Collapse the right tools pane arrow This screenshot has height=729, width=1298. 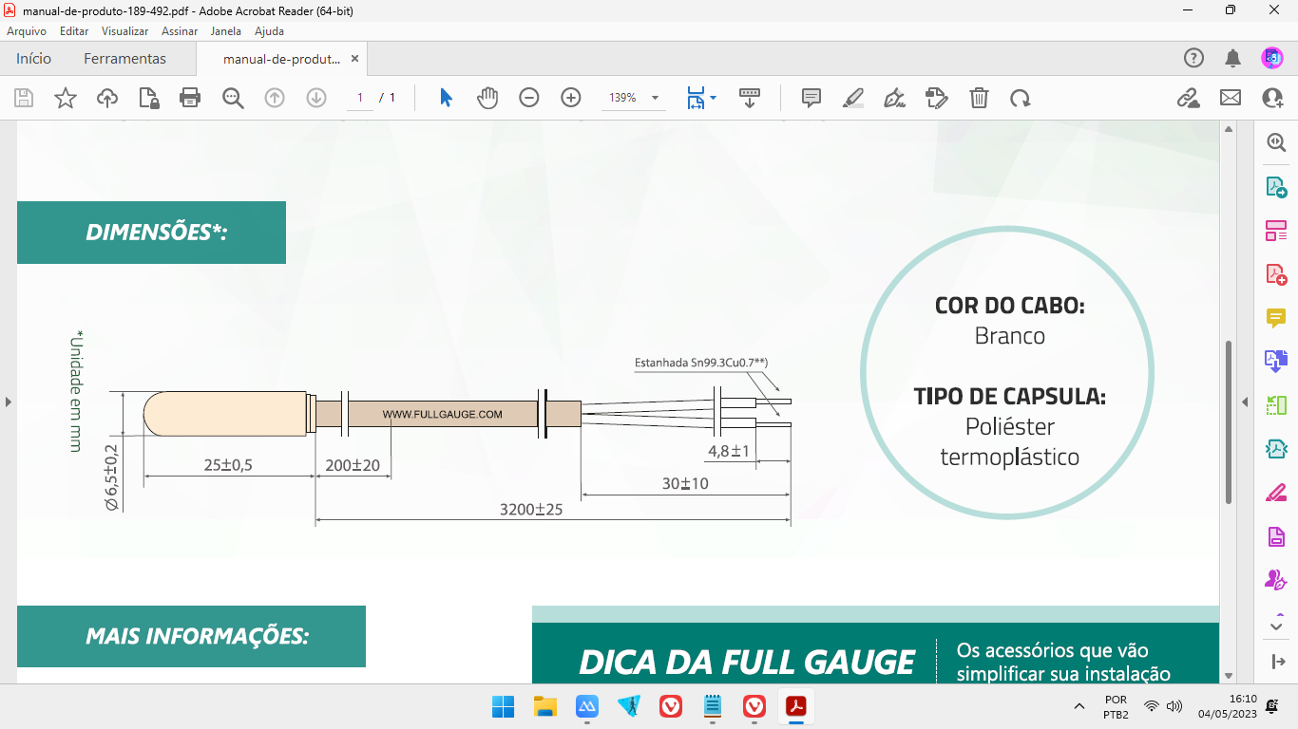1276,662
